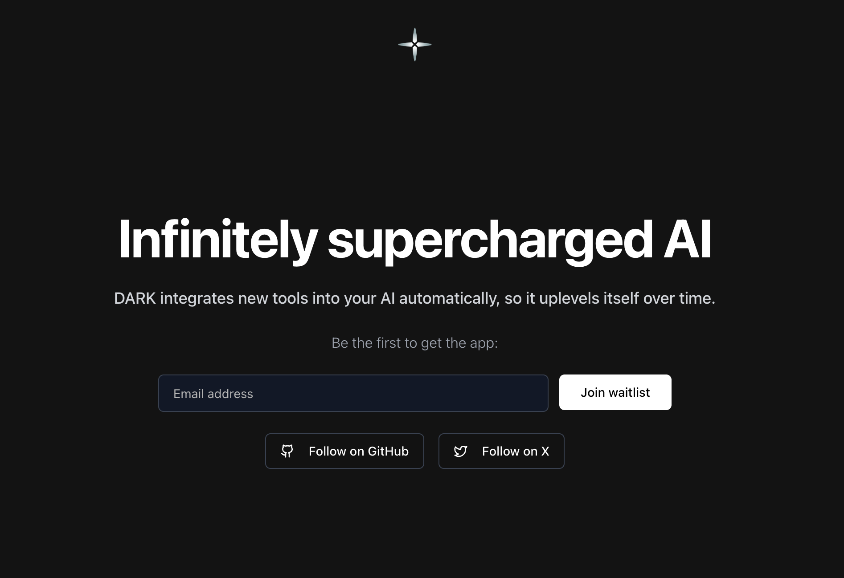Open the Follow on X link

coord(501,451)
